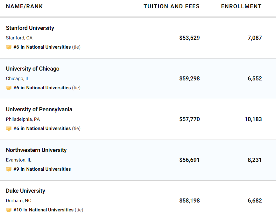
Task: Click the NAME/RANK column header
Action: pyautogui.click(x=24, y=6)
